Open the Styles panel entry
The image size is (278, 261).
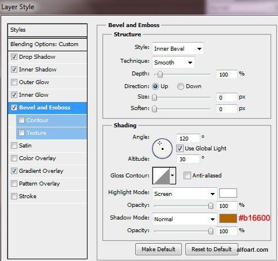[x=47, y=30]
